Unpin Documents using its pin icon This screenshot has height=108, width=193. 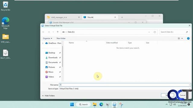coord(60,62)
